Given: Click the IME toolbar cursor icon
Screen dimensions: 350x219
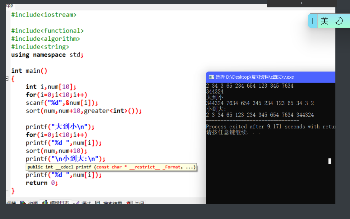Looking at the screenshot, I should tap(312, 21).
